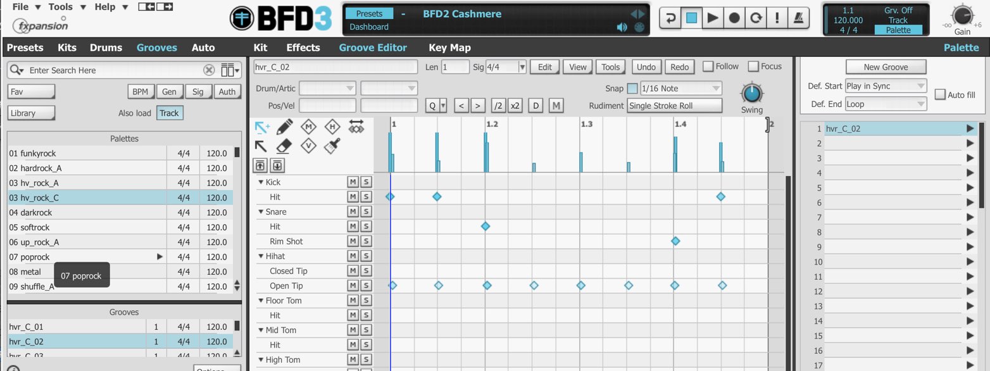Choose the H diamond tool
This screenshot has width=990, height=371.
(x=332, y=127)
